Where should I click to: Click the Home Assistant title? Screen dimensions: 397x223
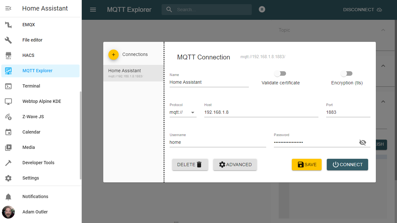tap(45, 9)
